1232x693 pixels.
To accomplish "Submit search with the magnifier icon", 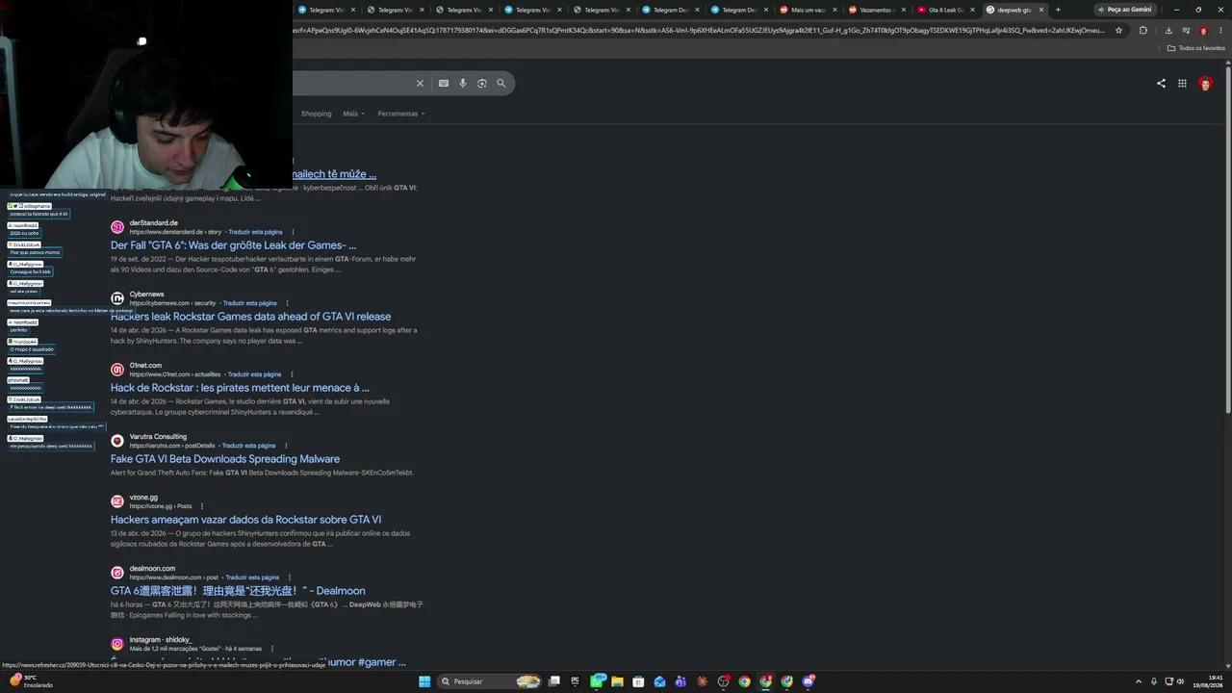I will click(x=501, y=84).
